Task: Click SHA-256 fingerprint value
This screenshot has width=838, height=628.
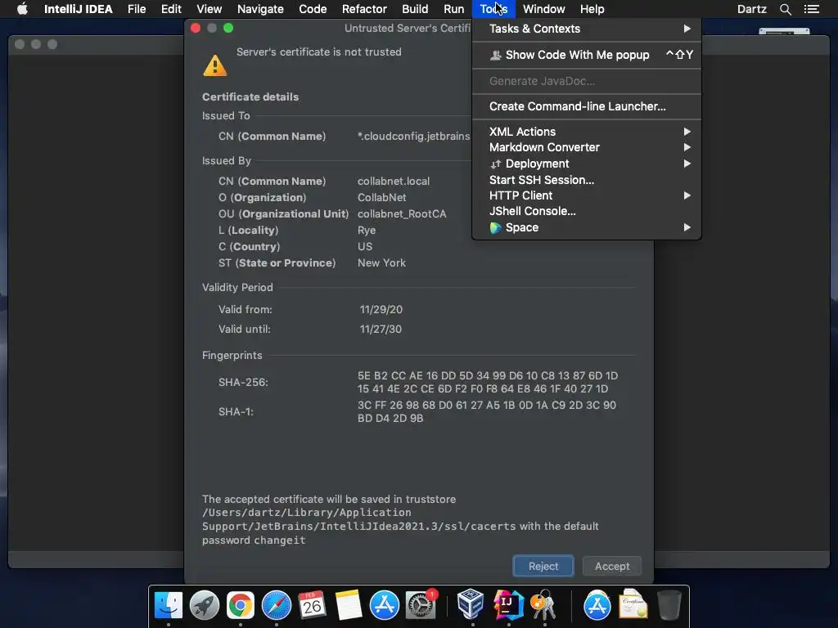Action: tap(488, 383)
